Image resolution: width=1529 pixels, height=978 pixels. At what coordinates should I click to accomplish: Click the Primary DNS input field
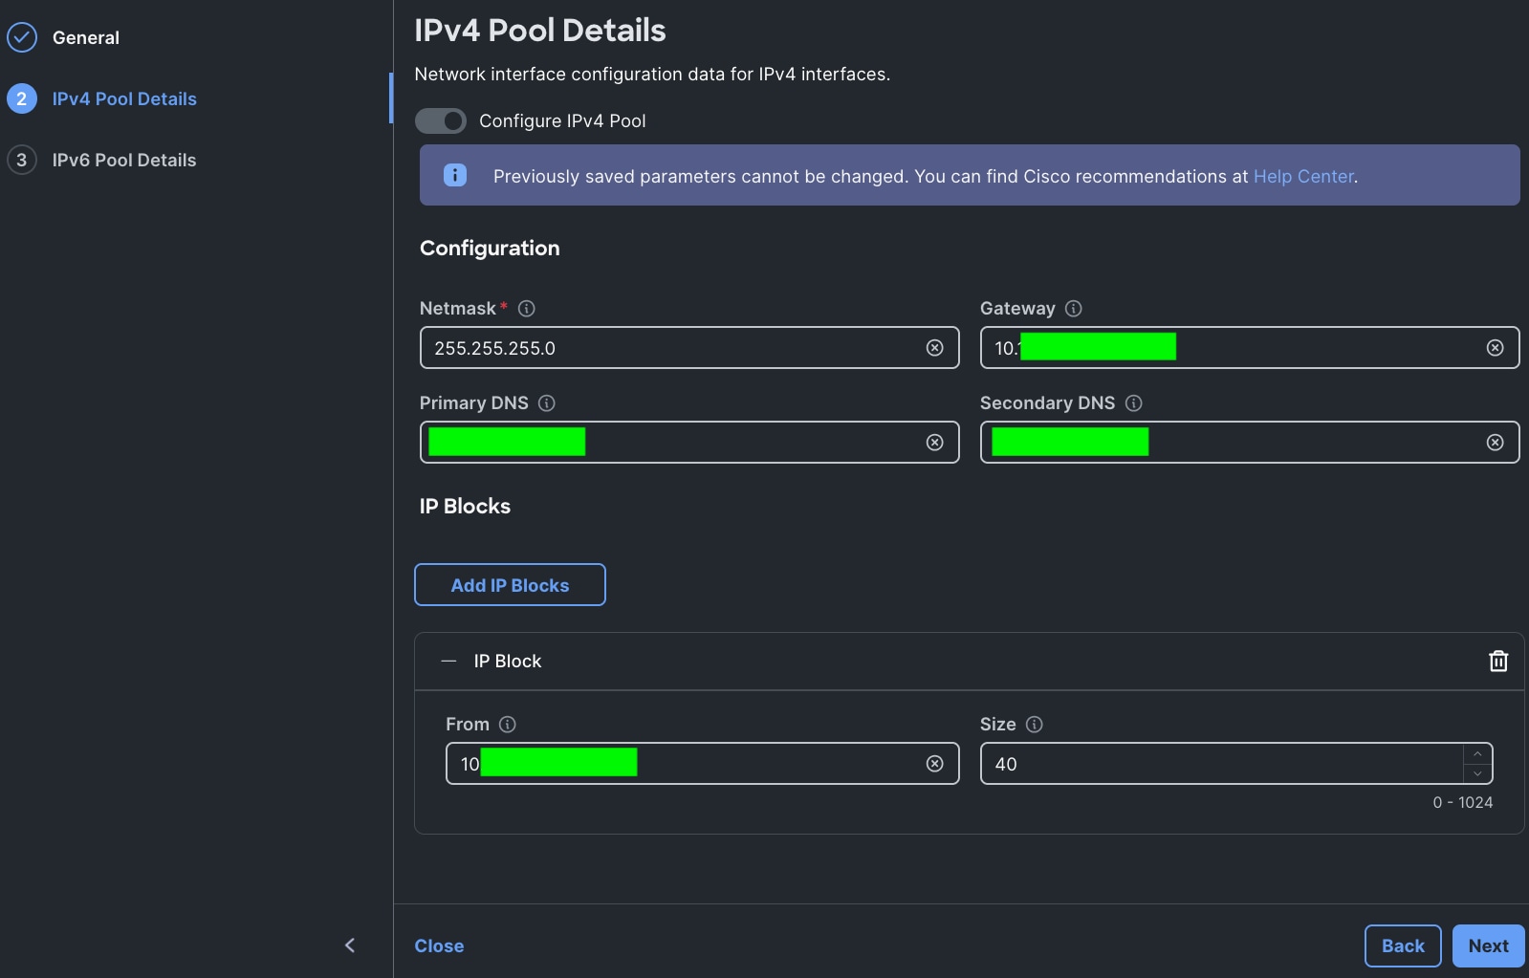(689, 443)
